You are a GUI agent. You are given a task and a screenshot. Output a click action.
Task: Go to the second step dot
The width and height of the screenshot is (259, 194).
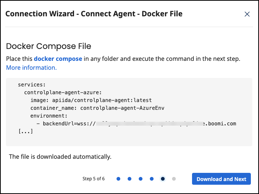(129, 179)
